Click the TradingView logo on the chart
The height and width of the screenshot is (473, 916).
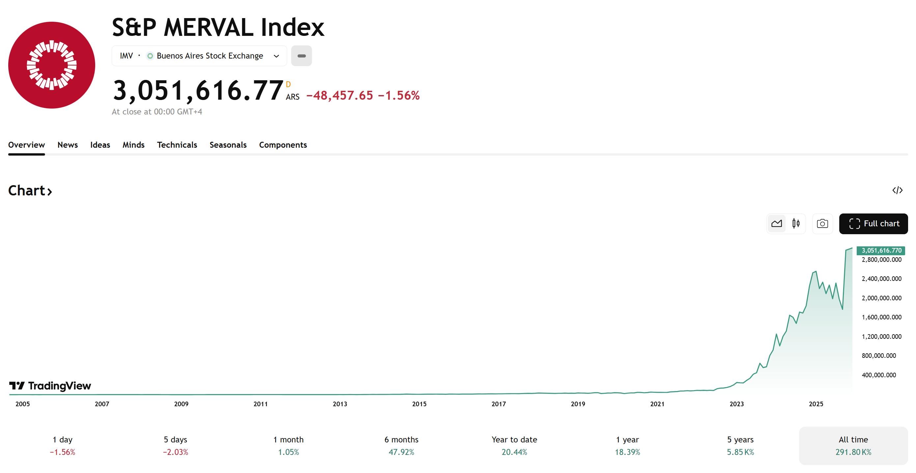click(50, 386)
